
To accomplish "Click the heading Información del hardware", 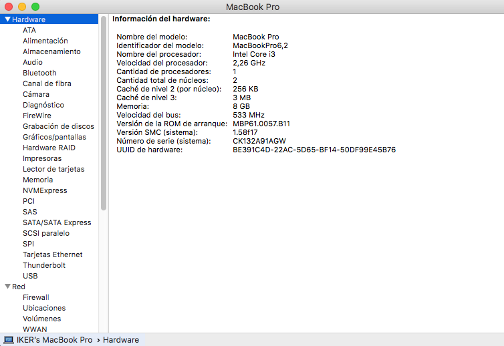I will click(161, 19).
